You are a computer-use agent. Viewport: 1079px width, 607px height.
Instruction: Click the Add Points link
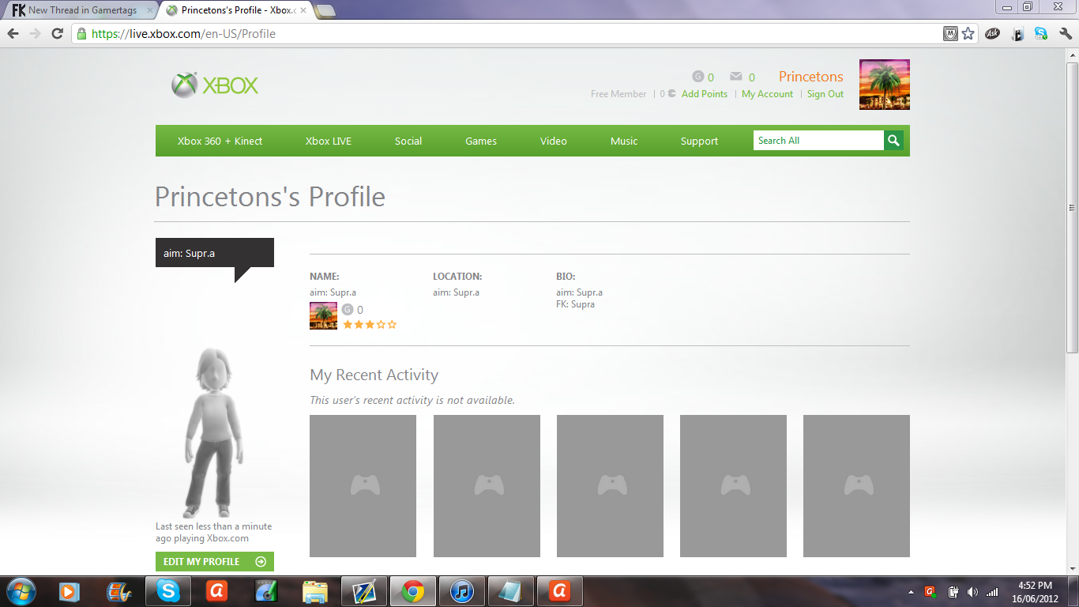[x=705, y=94]
